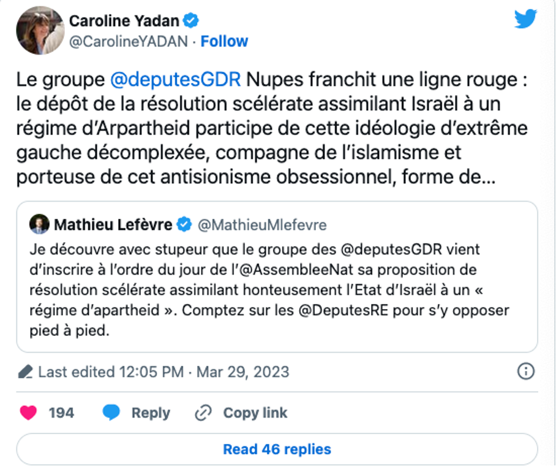This screenshot has width=556, height=466.
Task: Click Mathieu Lefèvre's verified badge
Action: 184,225
